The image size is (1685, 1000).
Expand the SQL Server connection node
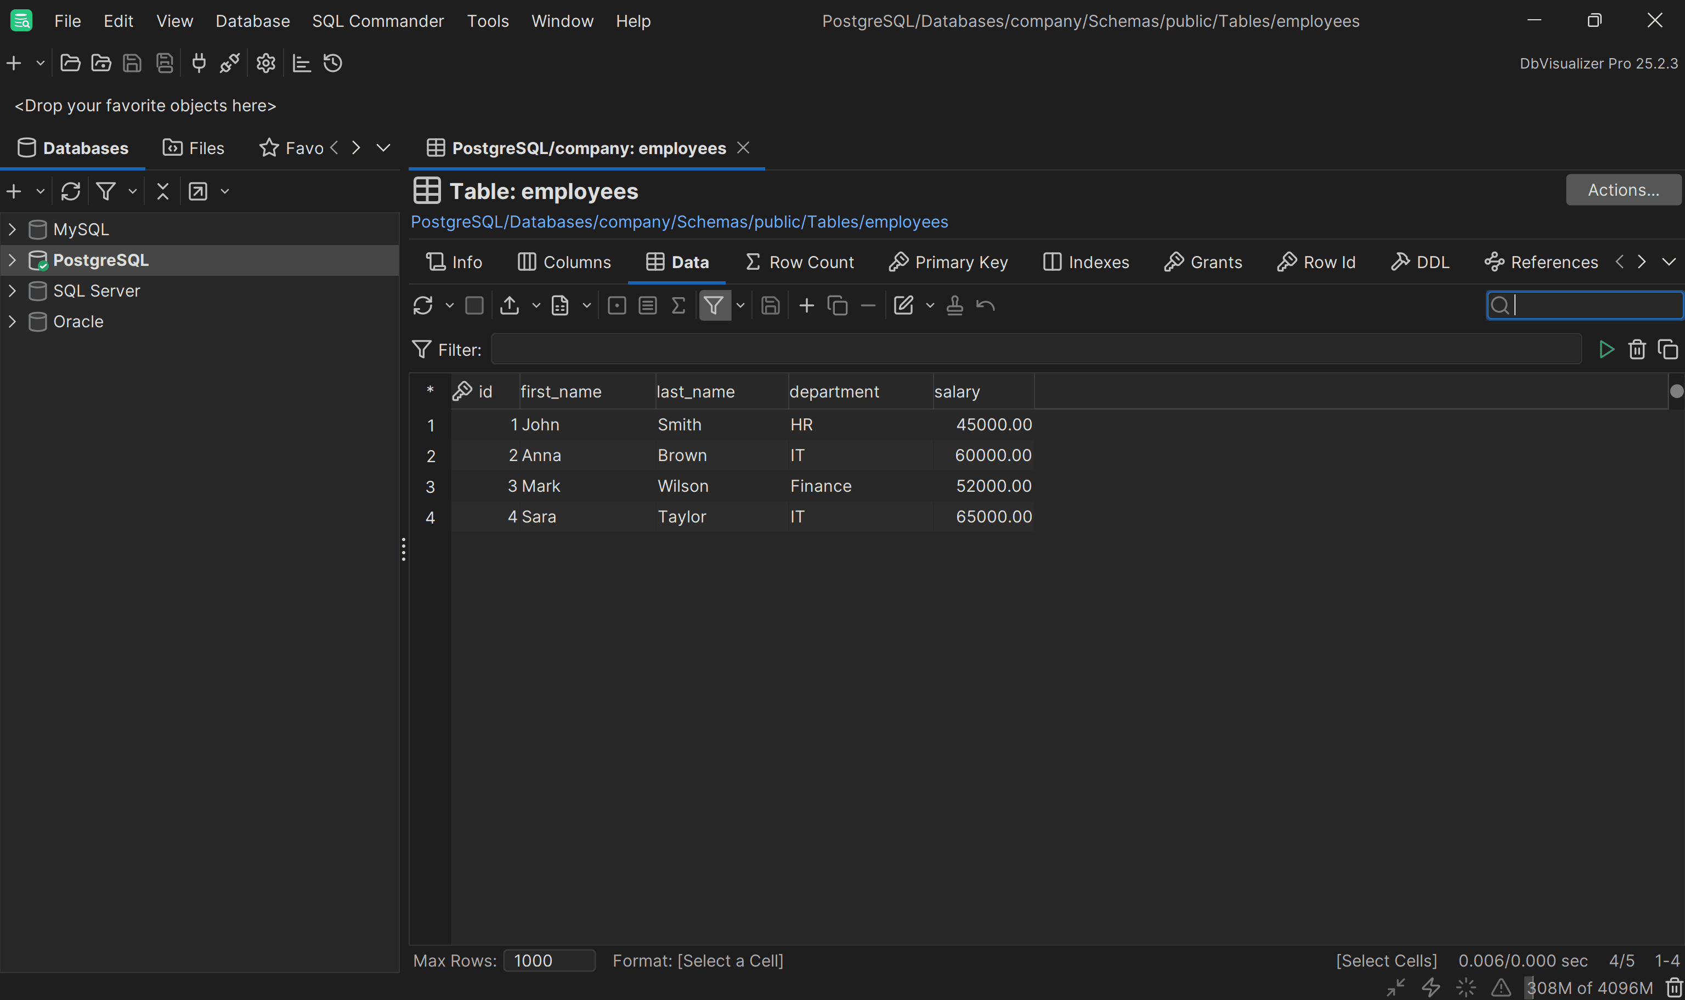12,291
